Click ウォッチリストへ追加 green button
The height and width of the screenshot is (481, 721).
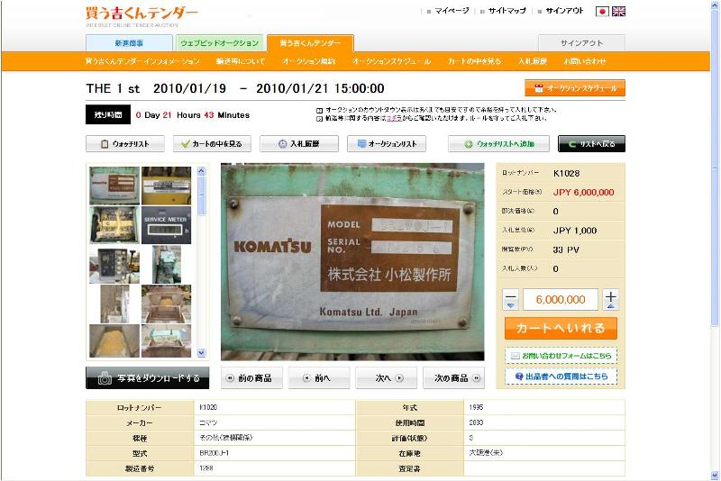point(499,144)
